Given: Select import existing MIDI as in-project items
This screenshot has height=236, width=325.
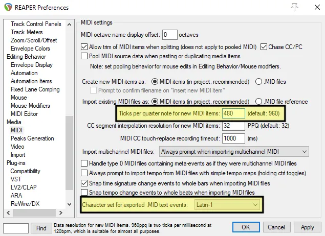Looking at the screenshot, I should (x=155, y=102).
